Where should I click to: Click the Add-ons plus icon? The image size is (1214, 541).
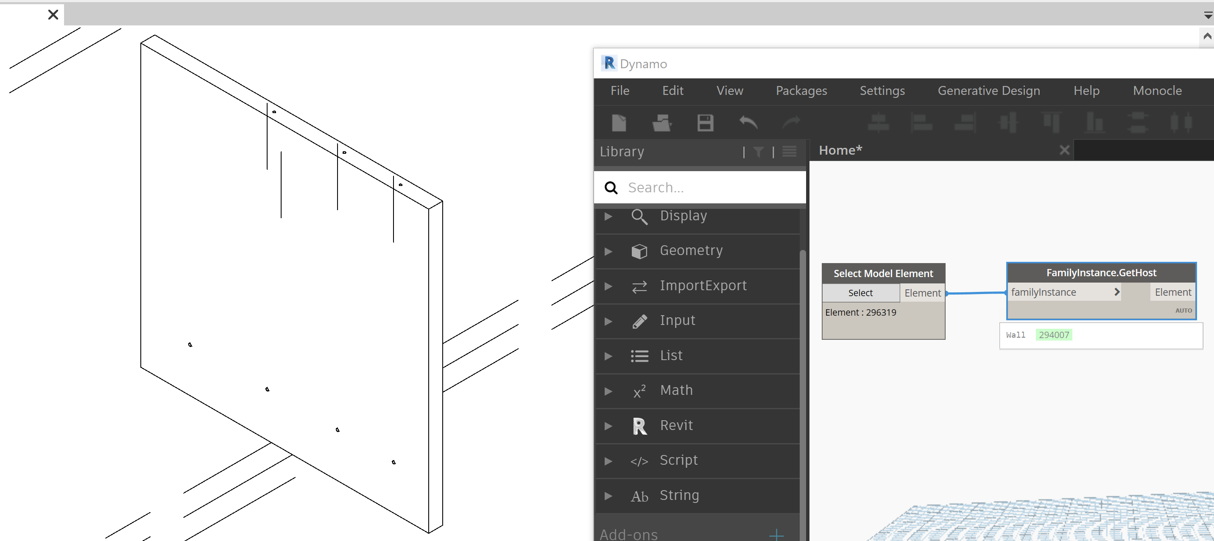(776, 535)
